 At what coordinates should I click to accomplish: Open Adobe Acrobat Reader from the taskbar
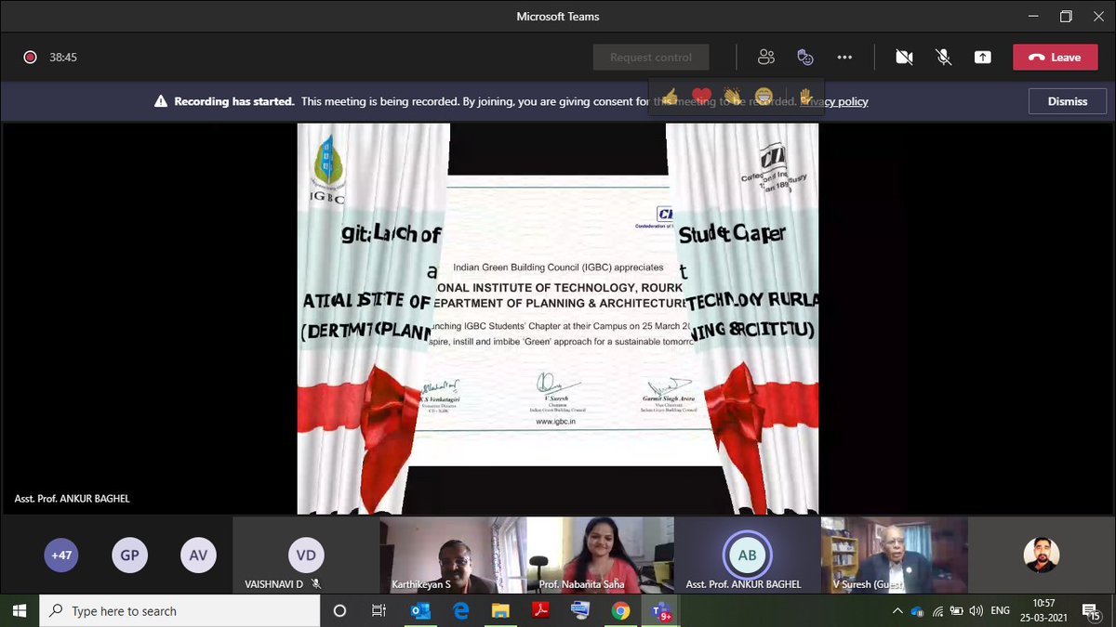click(540, 611)
